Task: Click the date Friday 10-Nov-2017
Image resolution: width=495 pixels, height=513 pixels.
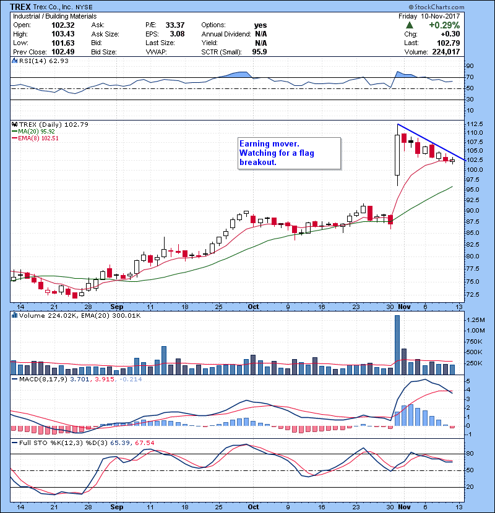Action: [x=429, y=16]
